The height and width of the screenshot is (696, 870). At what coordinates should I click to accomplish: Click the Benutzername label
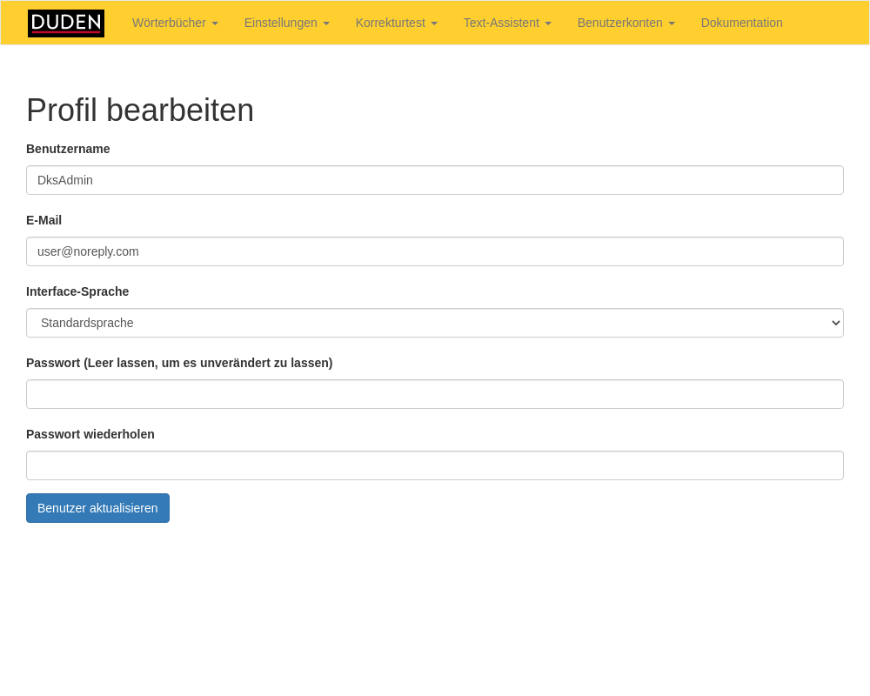coord(68,149)
